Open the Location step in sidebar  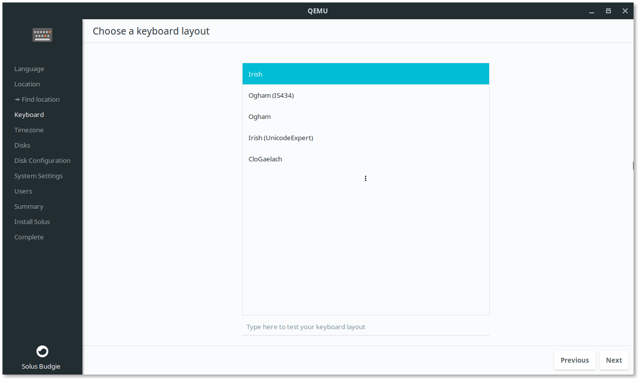click(x=27, y=84)
